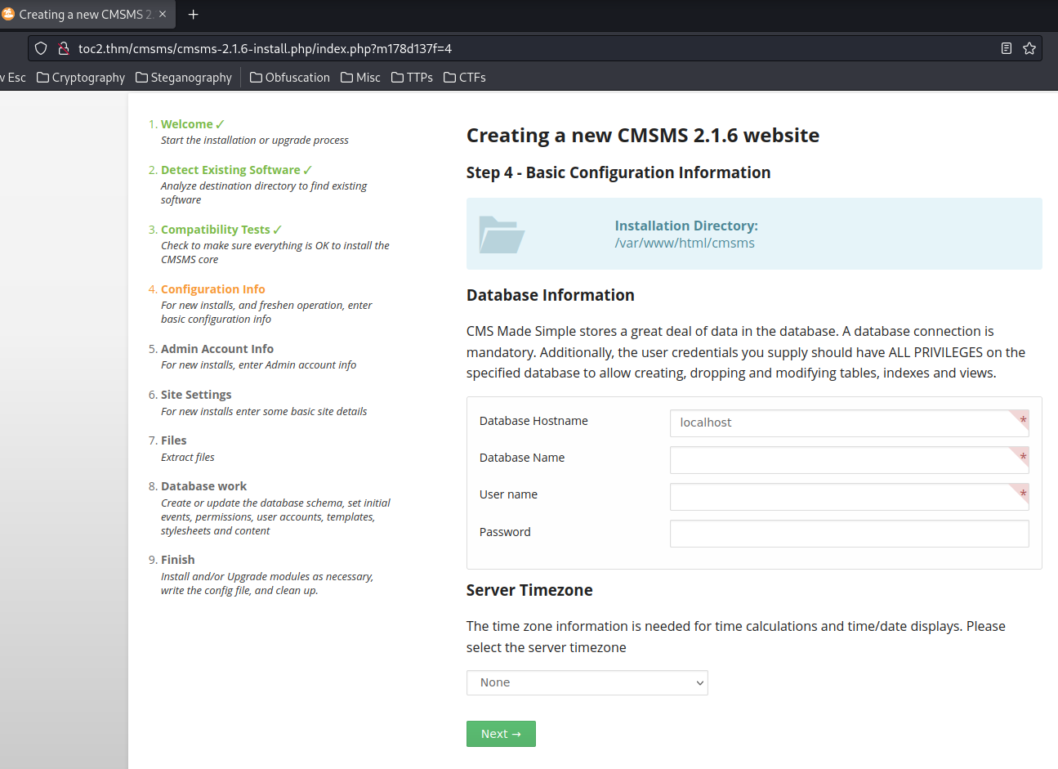Viewport: 1058px width, 769px height.
Task: Click the 'Password' label
Action: 505,532
